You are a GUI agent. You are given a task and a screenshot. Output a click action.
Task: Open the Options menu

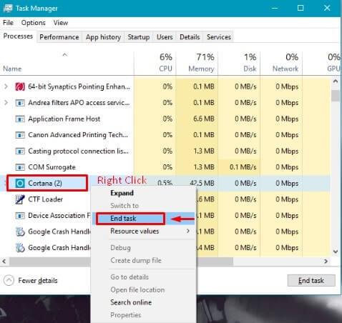(33, 23)
